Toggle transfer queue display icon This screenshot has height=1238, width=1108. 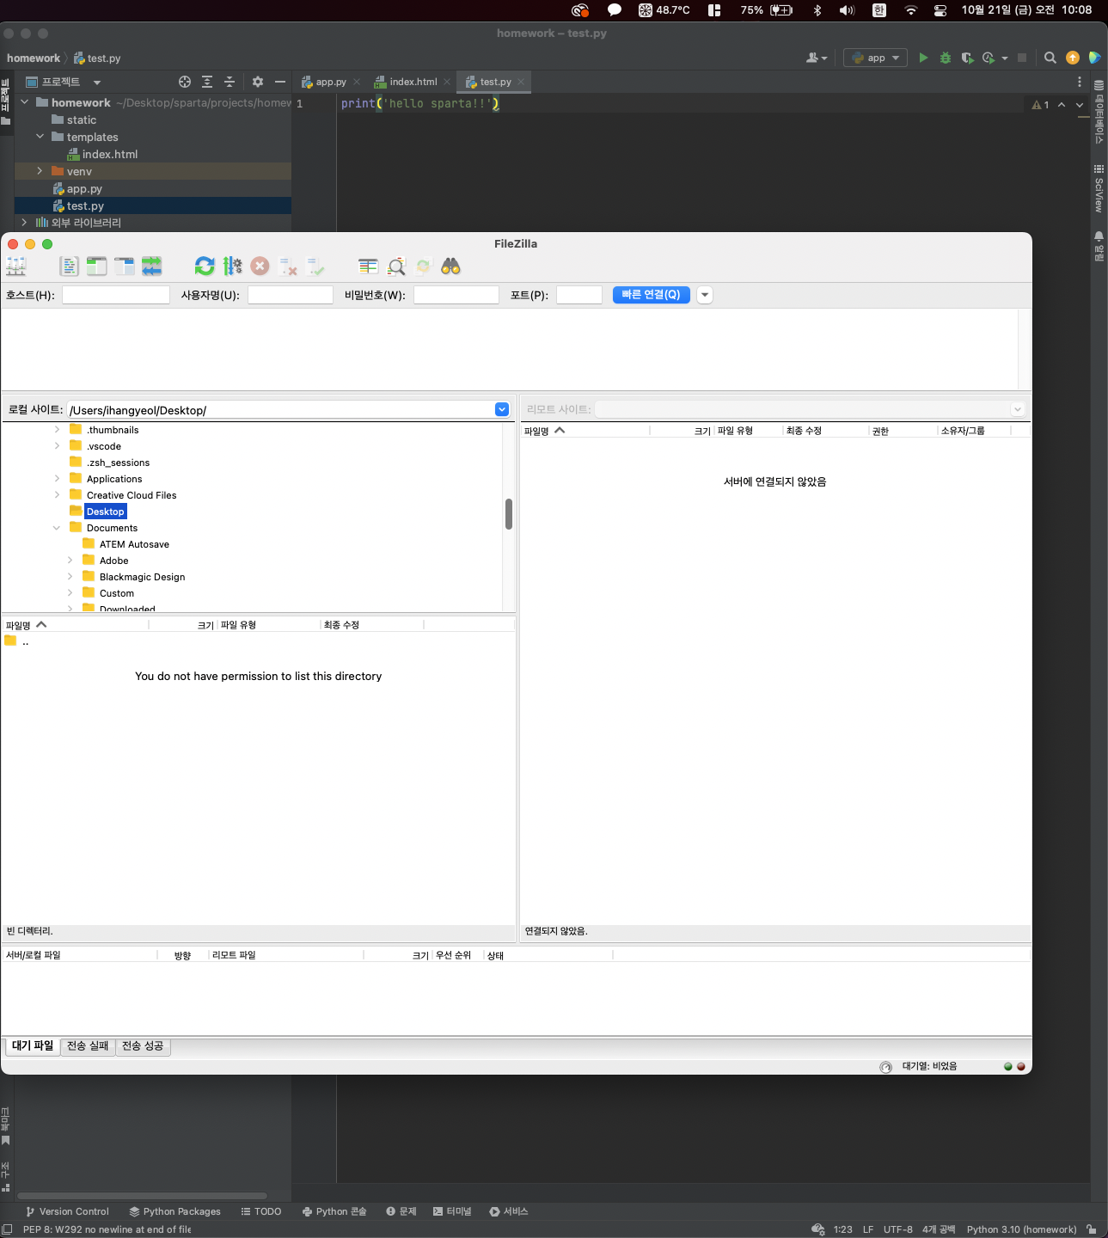tap(152, 267)
